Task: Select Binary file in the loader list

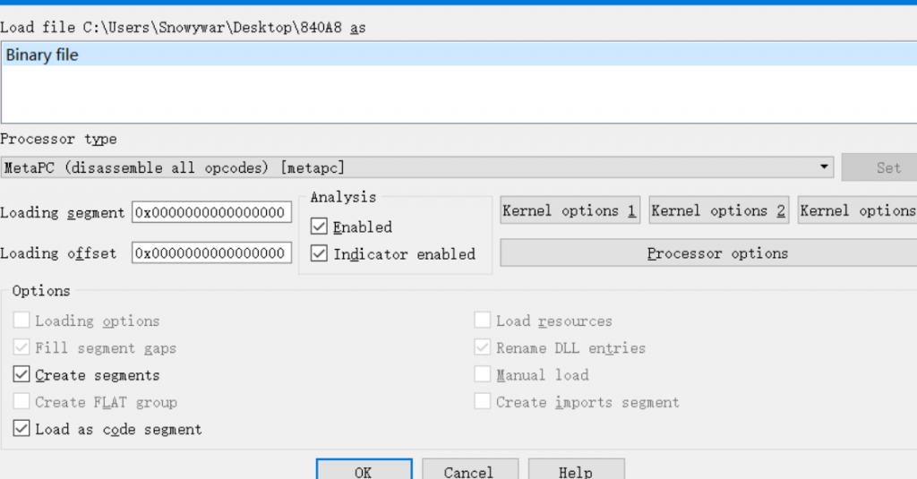Action: (x=42, y=56)
